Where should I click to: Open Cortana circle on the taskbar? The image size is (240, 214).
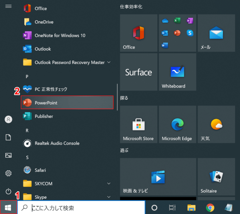(154, 208)
